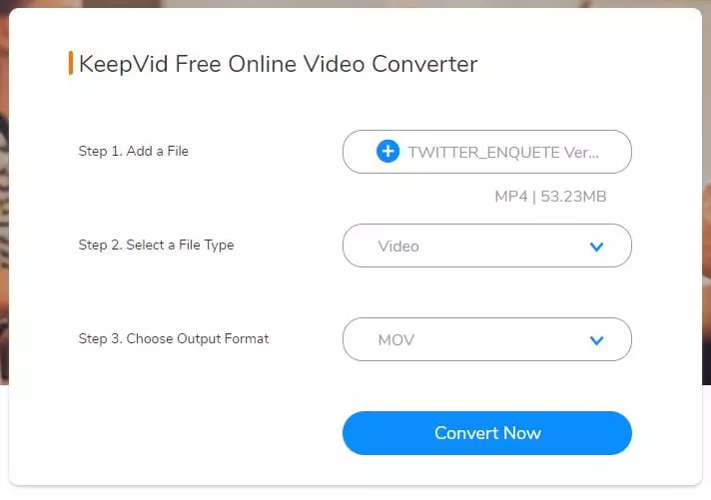
Task: Click the blue plus add-file icon
Action: tap(387, 151)
